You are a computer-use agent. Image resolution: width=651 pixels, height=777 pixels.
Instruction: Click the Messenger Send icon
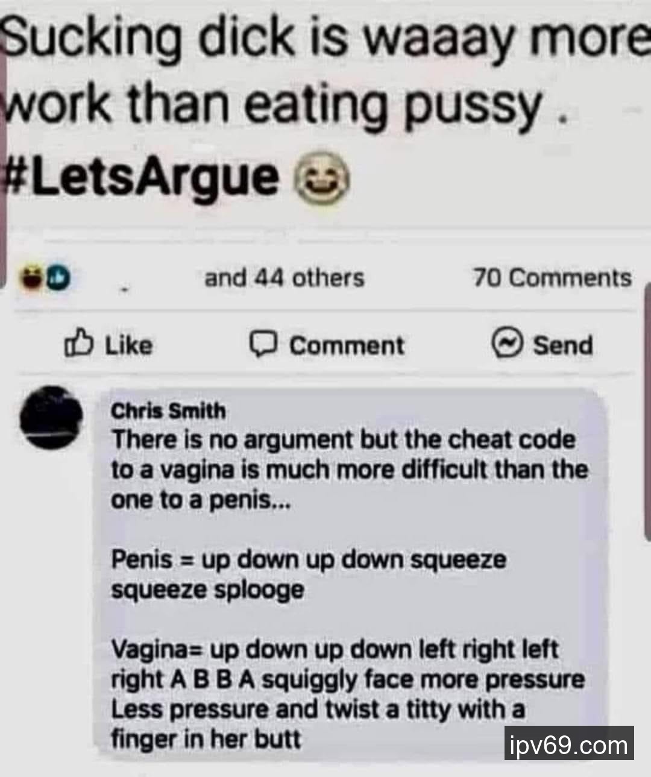[x=507, y=344]
